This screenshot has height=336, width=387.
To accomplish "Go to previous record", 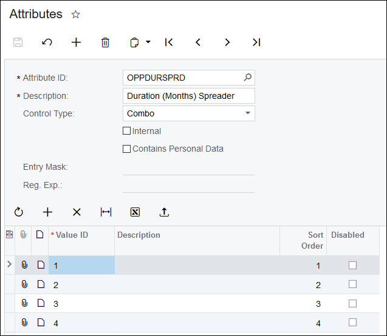I will (198, 42).
